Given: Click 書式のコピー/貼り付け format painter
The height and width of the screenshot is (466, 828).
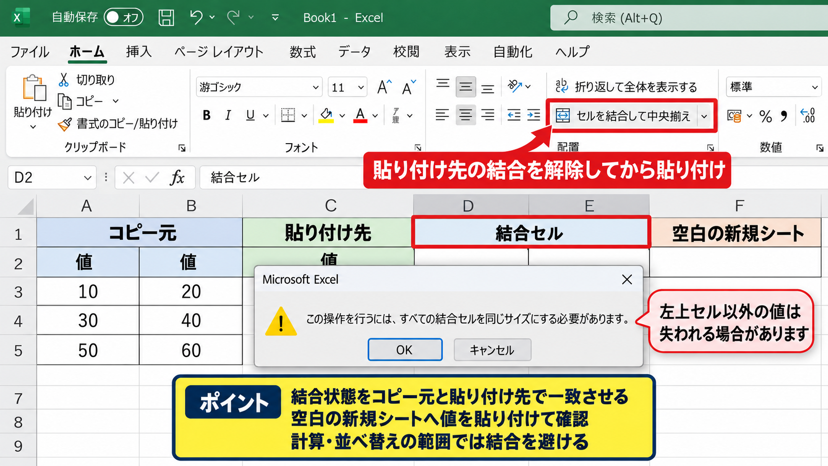Looking at the screenshot, I should pos(118,124).
